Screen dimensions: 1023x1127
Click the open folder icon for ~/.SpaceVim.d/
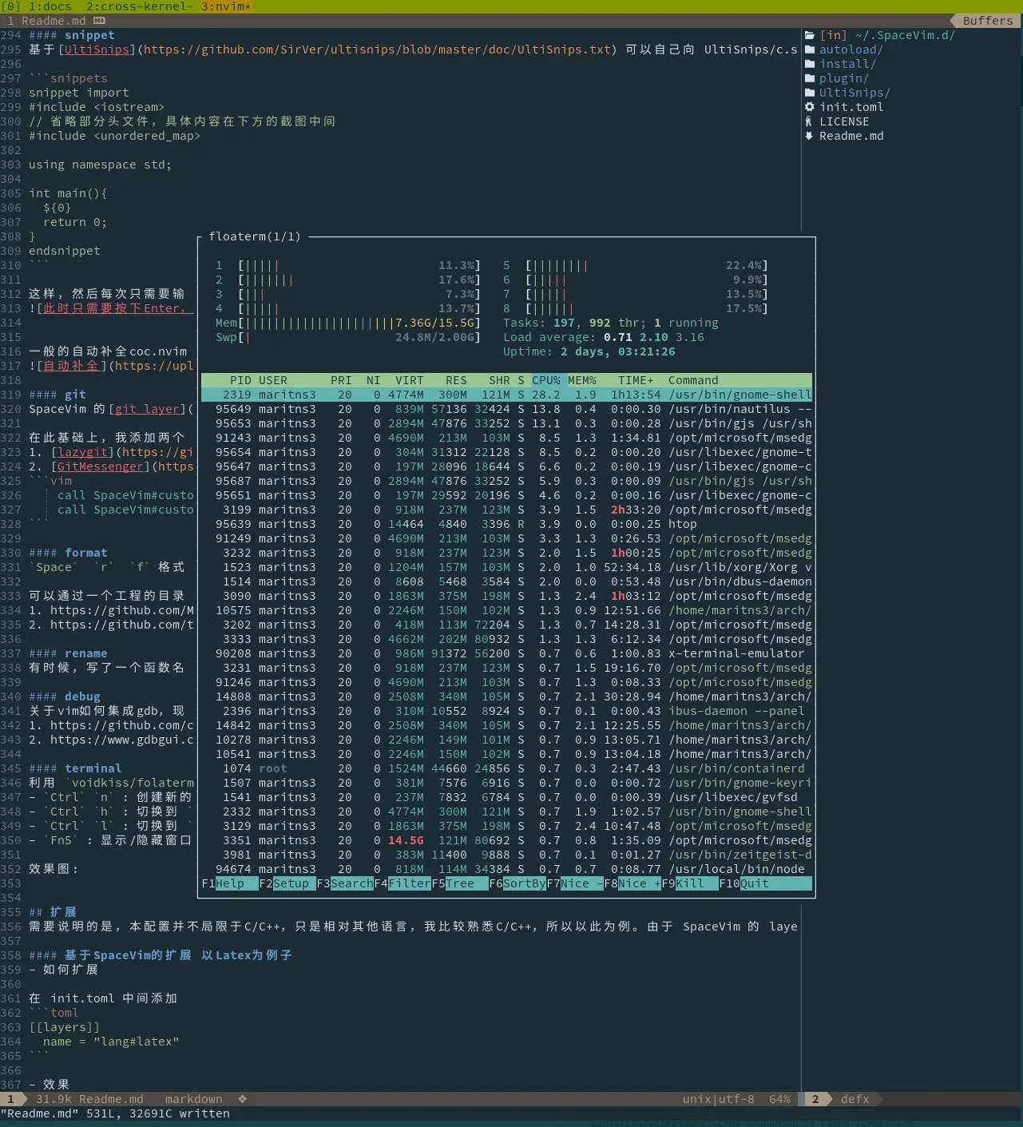coord(809,35)
